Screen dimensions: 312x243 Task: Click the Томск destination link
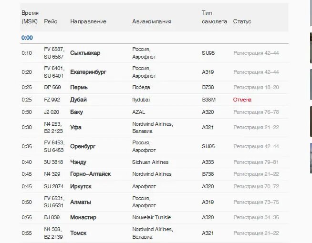point(78,233)
